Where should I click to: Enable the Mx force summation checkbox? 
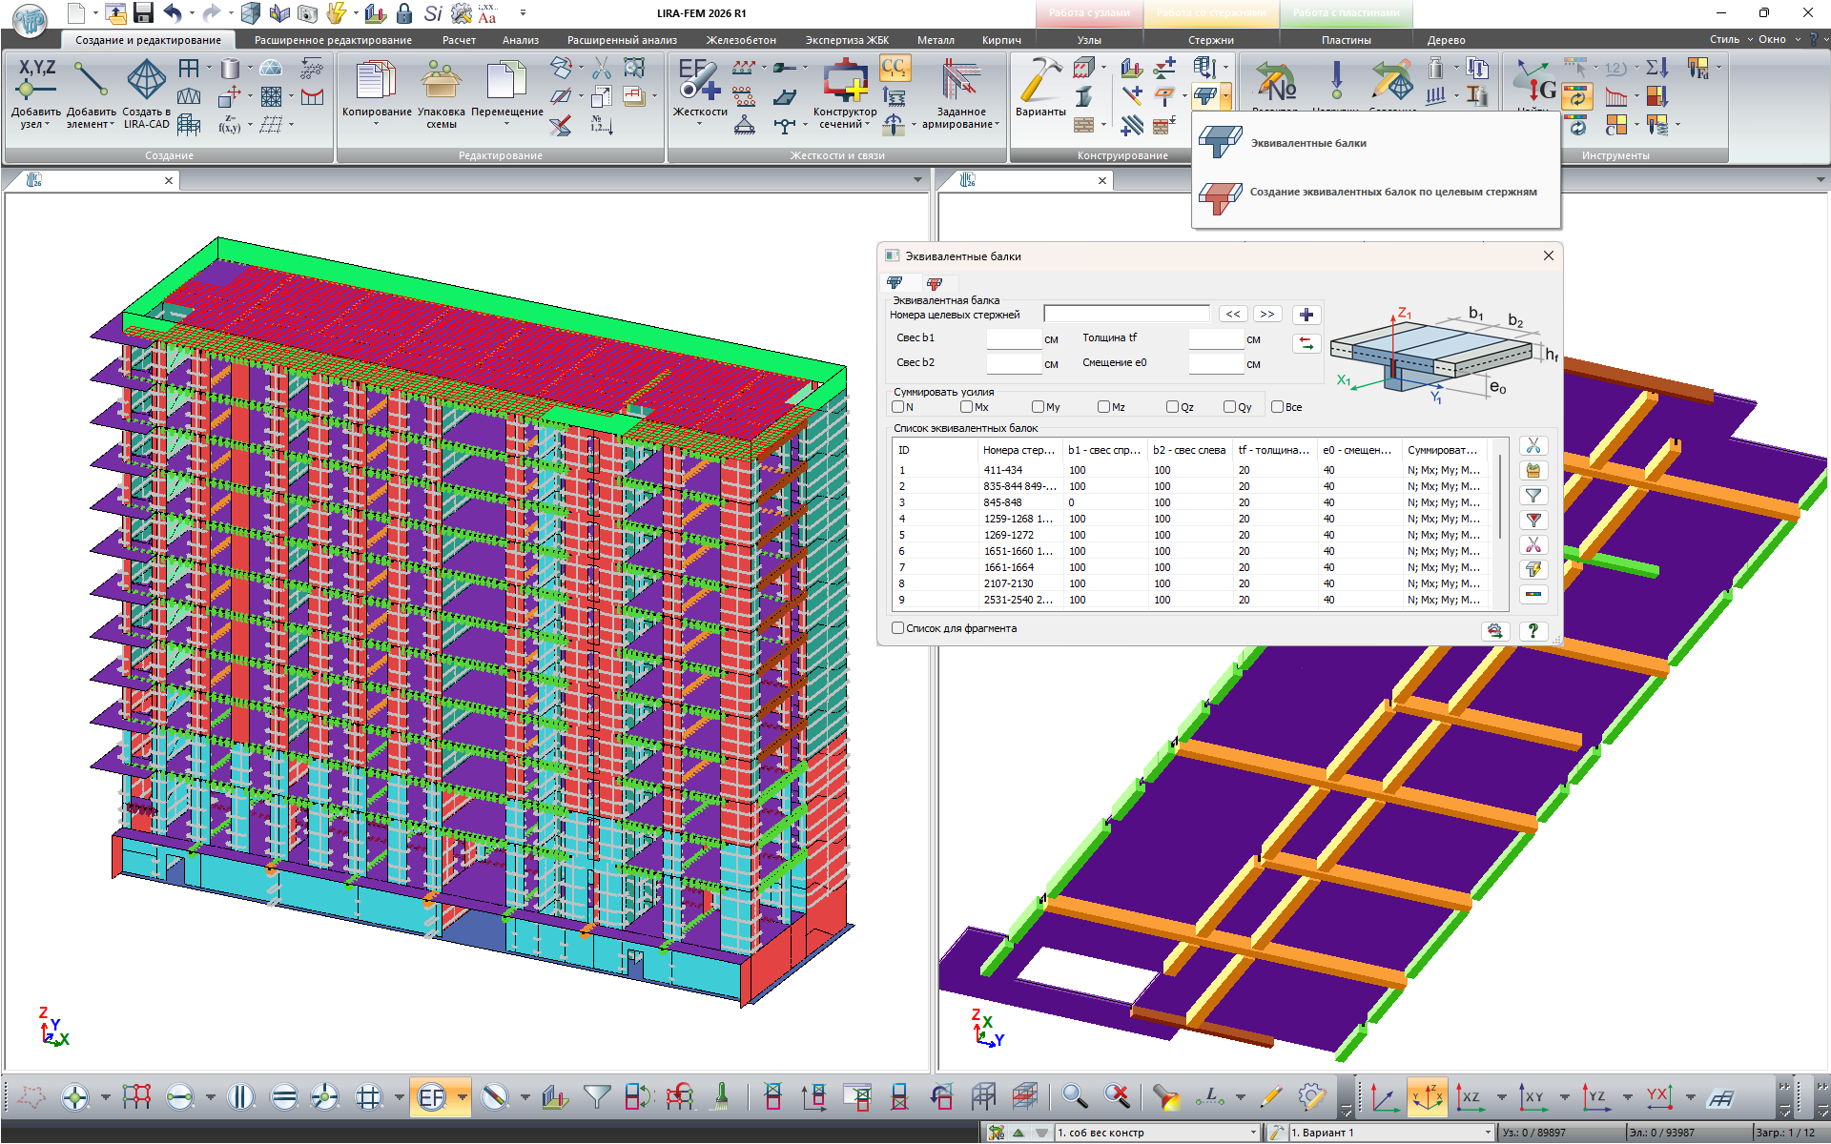967,407
